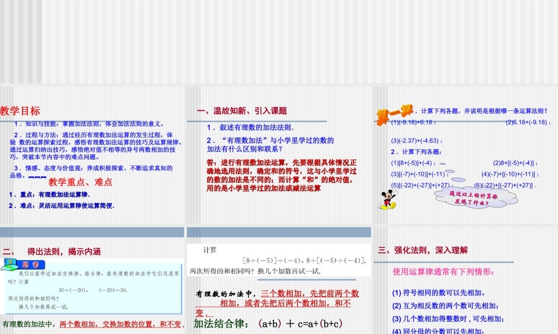Select the expression (5)[(-22)+(-27)]+(+27)
The image size is (558, 334).
tap(422, 185)
